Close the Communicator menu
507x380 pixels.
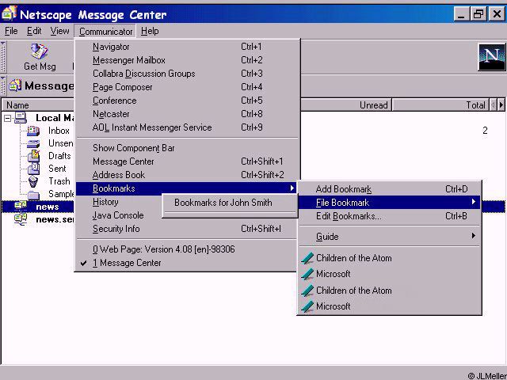tap(105, 32)
